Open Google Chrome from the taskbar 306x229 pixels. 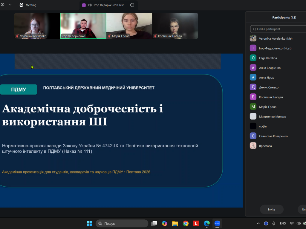186,224
